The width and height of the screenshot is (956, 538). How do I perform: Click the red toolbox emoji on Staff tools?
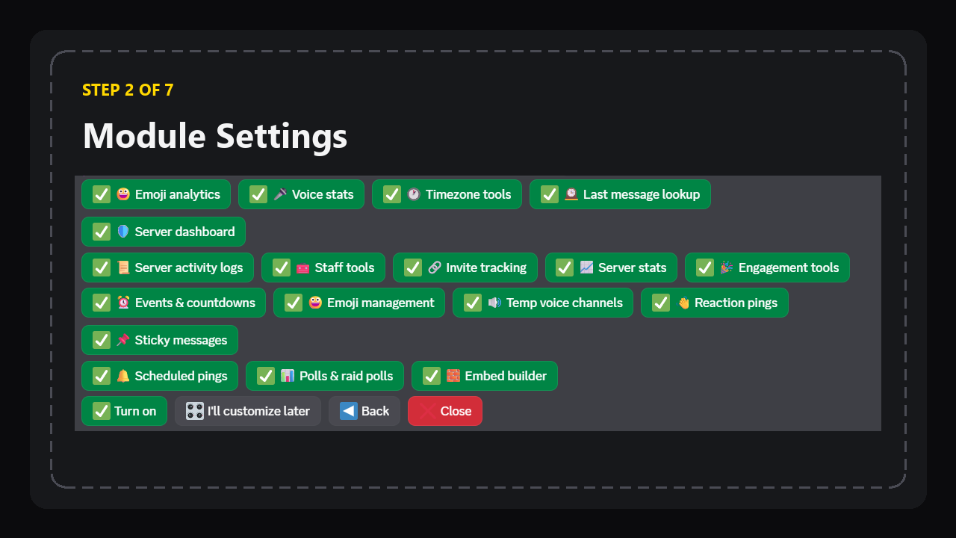tap(303, 268)
